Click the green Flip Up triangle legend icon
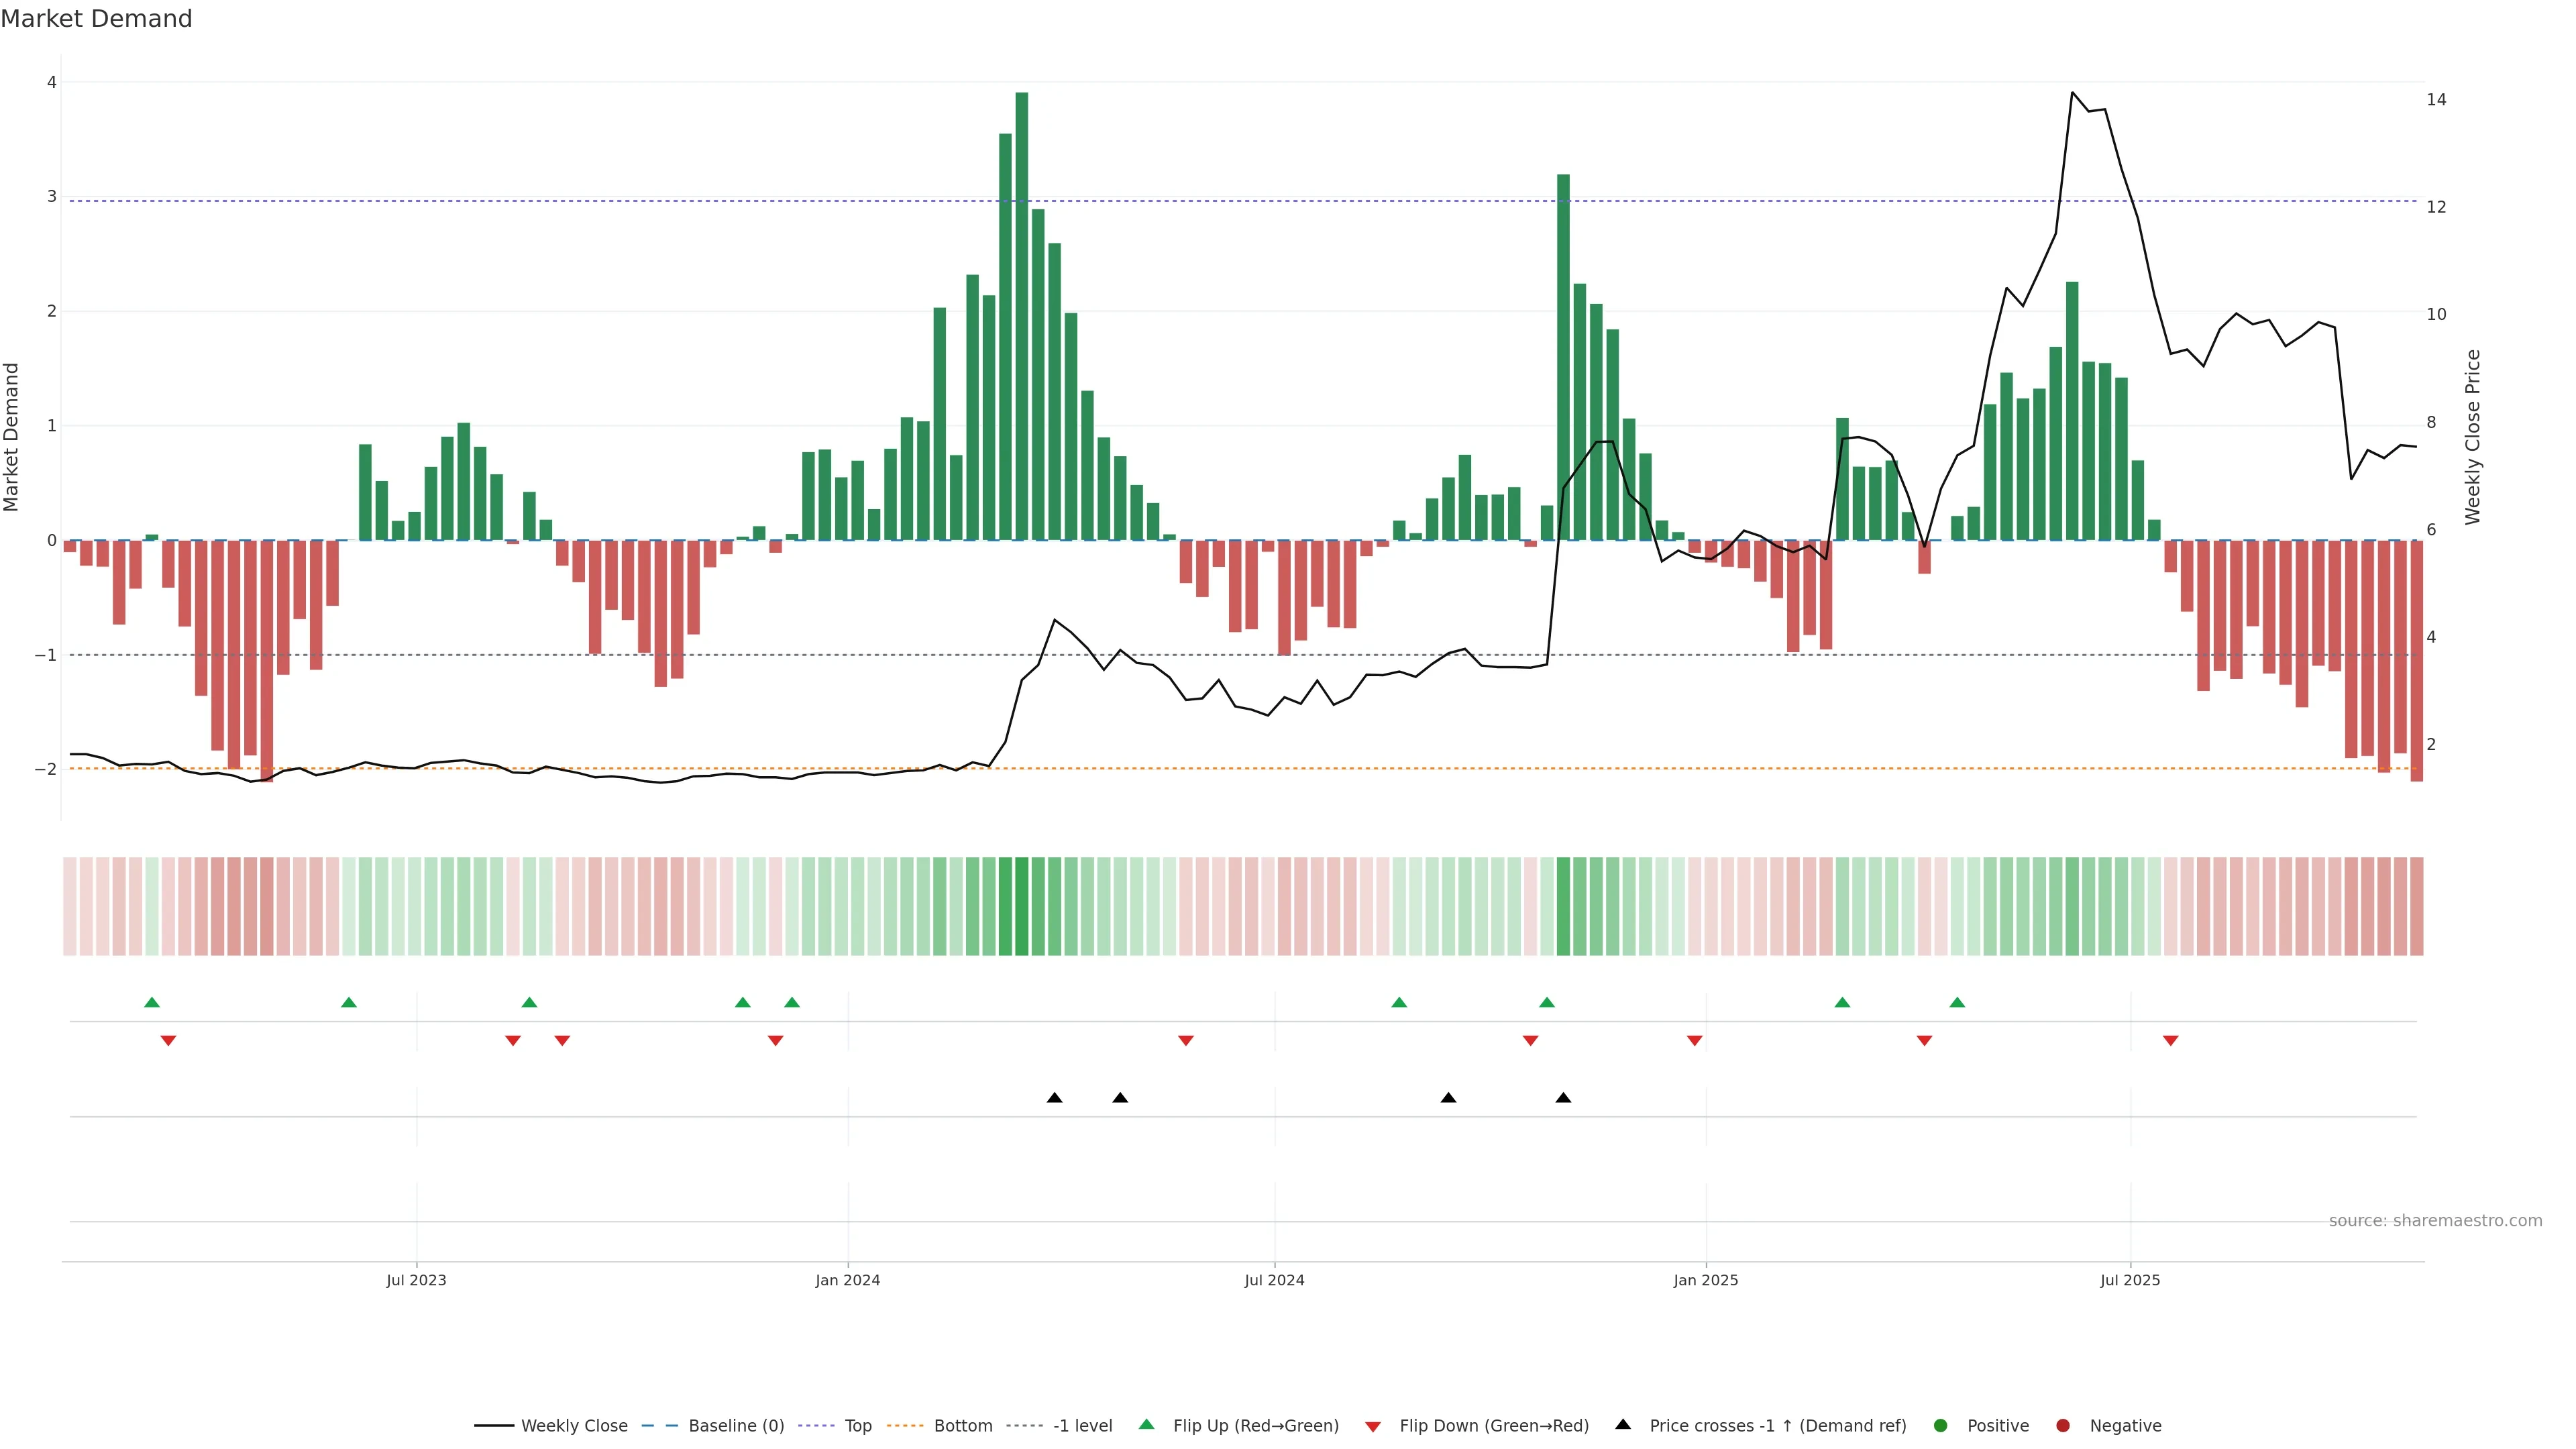The width and height of the screenshot is (2576, 1449). click(x=1146, y=1424)
